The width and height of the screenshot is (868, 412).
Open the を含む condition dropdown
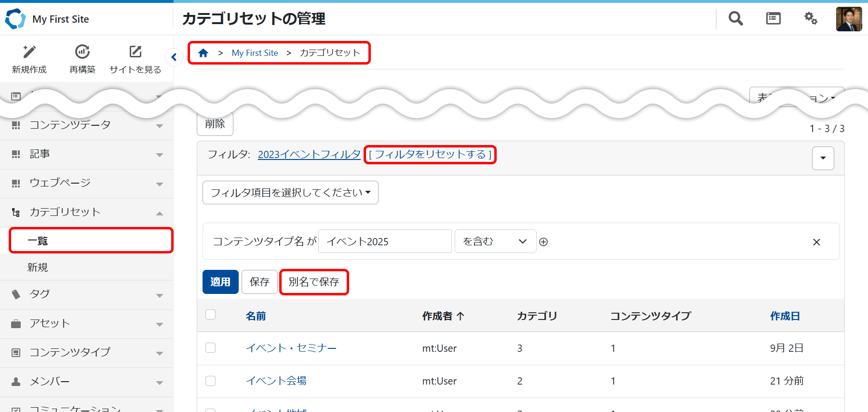point(495,241)
